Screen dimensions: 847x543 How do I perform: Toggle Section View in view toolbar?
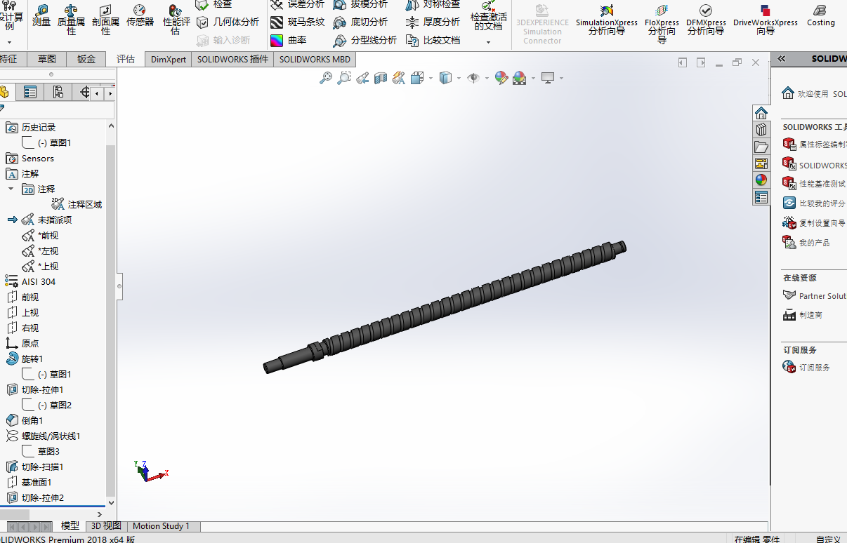point(381,78)
